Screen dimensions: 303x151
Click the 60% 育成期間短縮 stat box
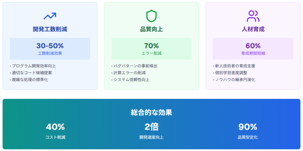[253, 49]
